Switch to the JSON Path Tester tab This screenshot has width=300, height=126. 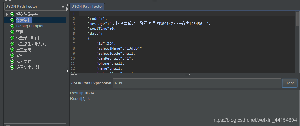(87, 7)
